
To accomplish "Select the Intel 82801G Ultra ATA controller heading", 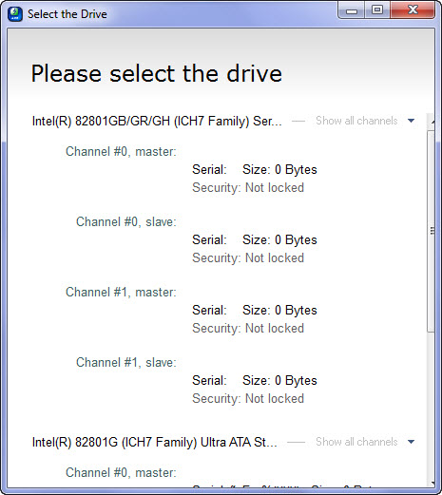I will (155, 442).
